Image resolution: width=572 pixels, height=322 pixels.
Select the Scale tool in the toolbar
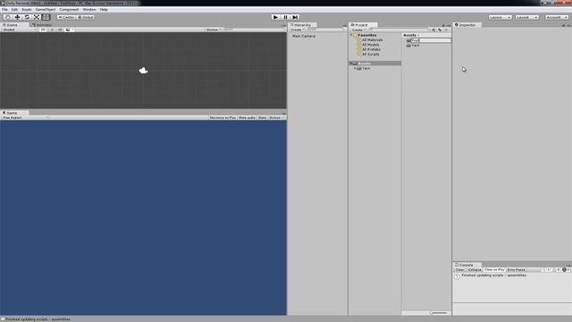[x=37, y=17]
